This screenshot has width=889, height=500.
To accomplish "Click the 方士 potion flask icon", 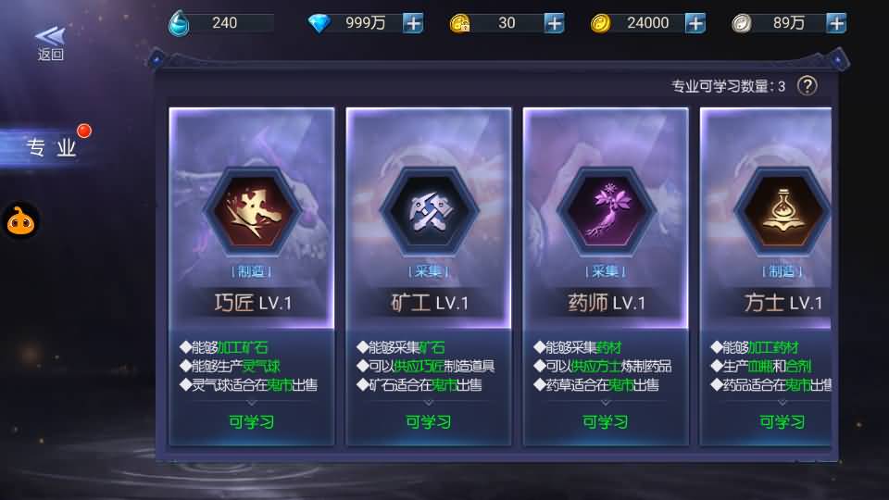I will 783,211.
